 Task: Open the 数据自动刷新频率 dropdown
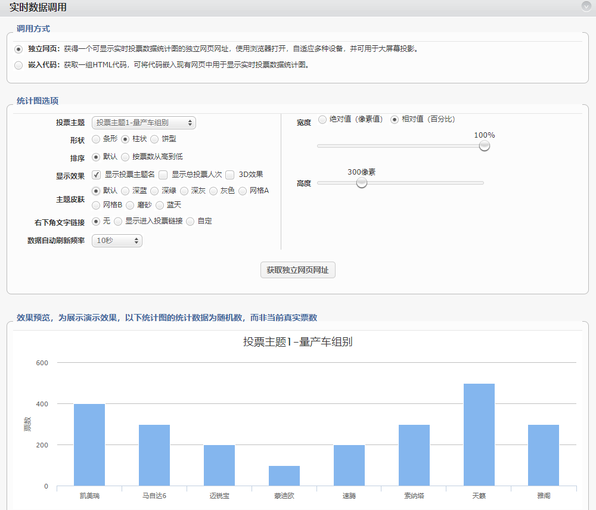click(x=117, y=241)
